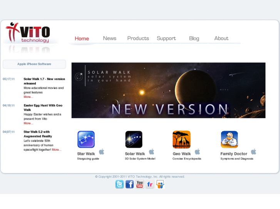280x209 pixels.
Task: Click Apple logo beside Star Walk
Action: click(x=102, y=151)
